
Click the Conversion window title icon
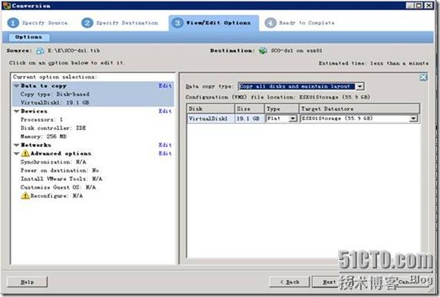click(x=6, y=5)
